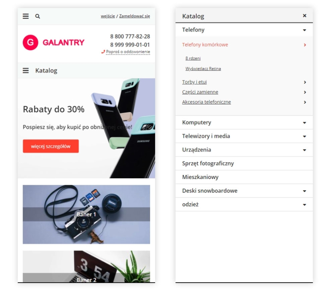Screen dimensions: 335x291
Task: Collapse the Telefony category
Action: (304, 30)
